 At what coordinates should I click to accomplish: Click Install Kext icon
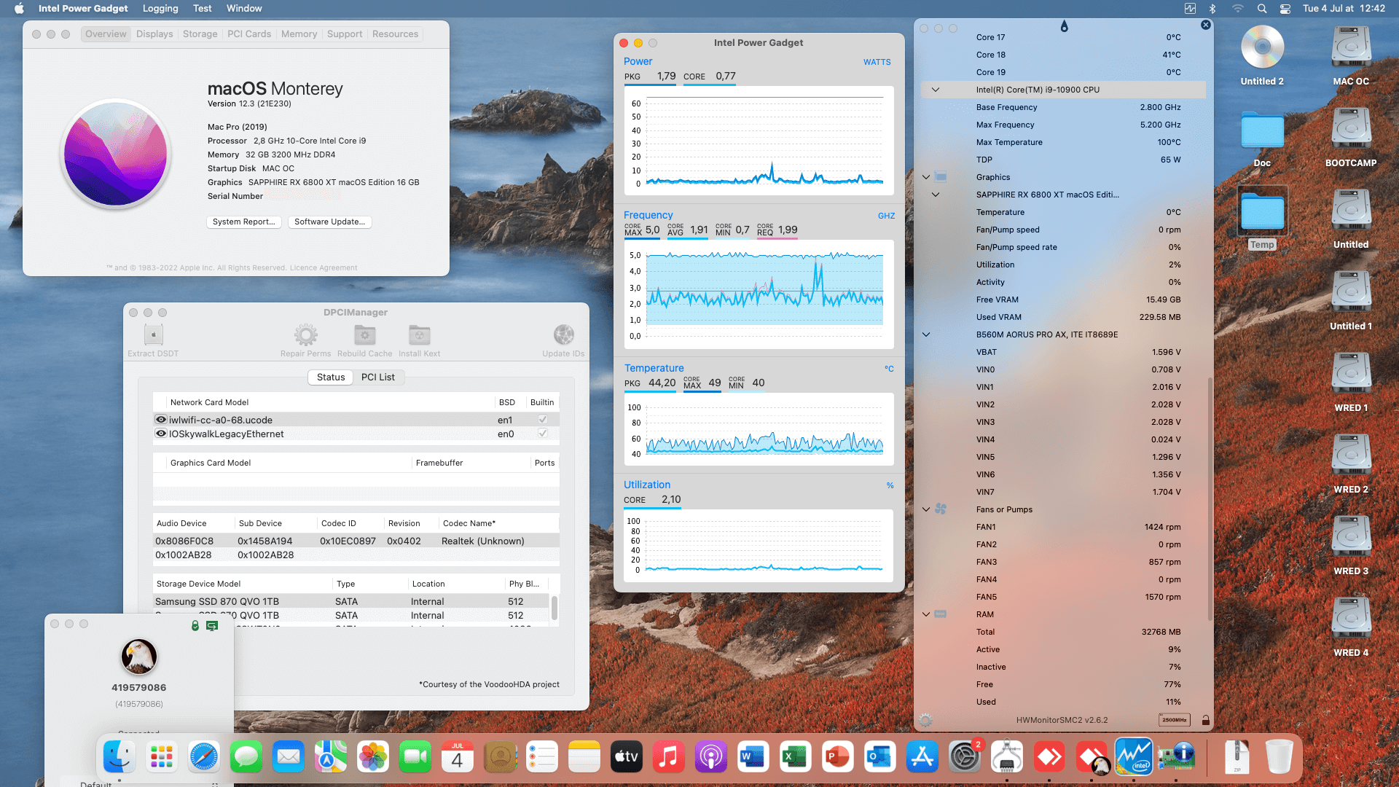point(419,335)
